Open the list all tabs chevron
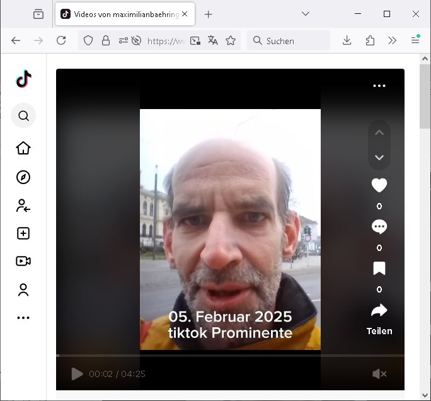431x401 pixels. click(x=306, y=14)
